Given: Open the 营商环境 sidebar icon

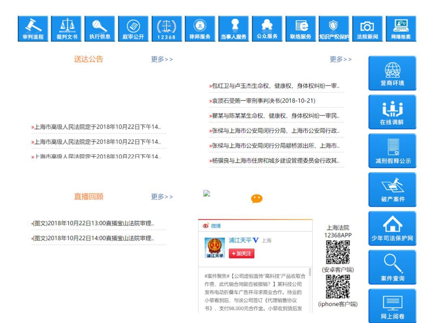Looking at the screenshot, I should pyautogui.click(x=392, y=73).
